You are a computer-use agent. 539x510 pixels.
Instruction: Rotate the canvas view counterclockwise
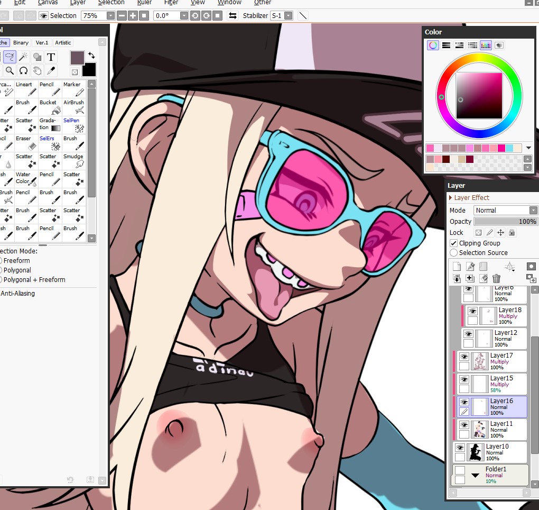(195, 15)
